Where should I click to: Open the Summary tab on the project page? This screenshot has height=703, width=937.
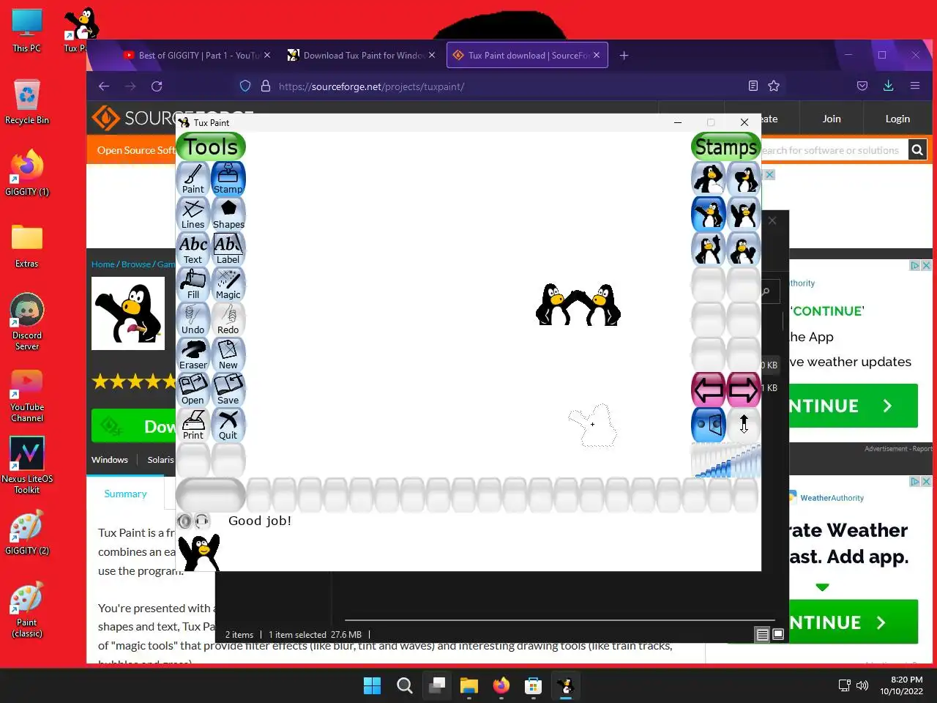point(125,494)
